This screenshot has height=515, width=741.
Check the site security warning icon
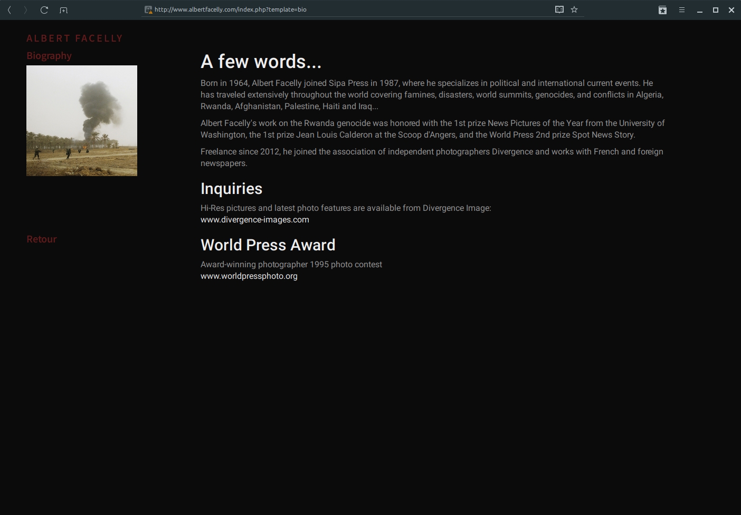pos(148,9)
